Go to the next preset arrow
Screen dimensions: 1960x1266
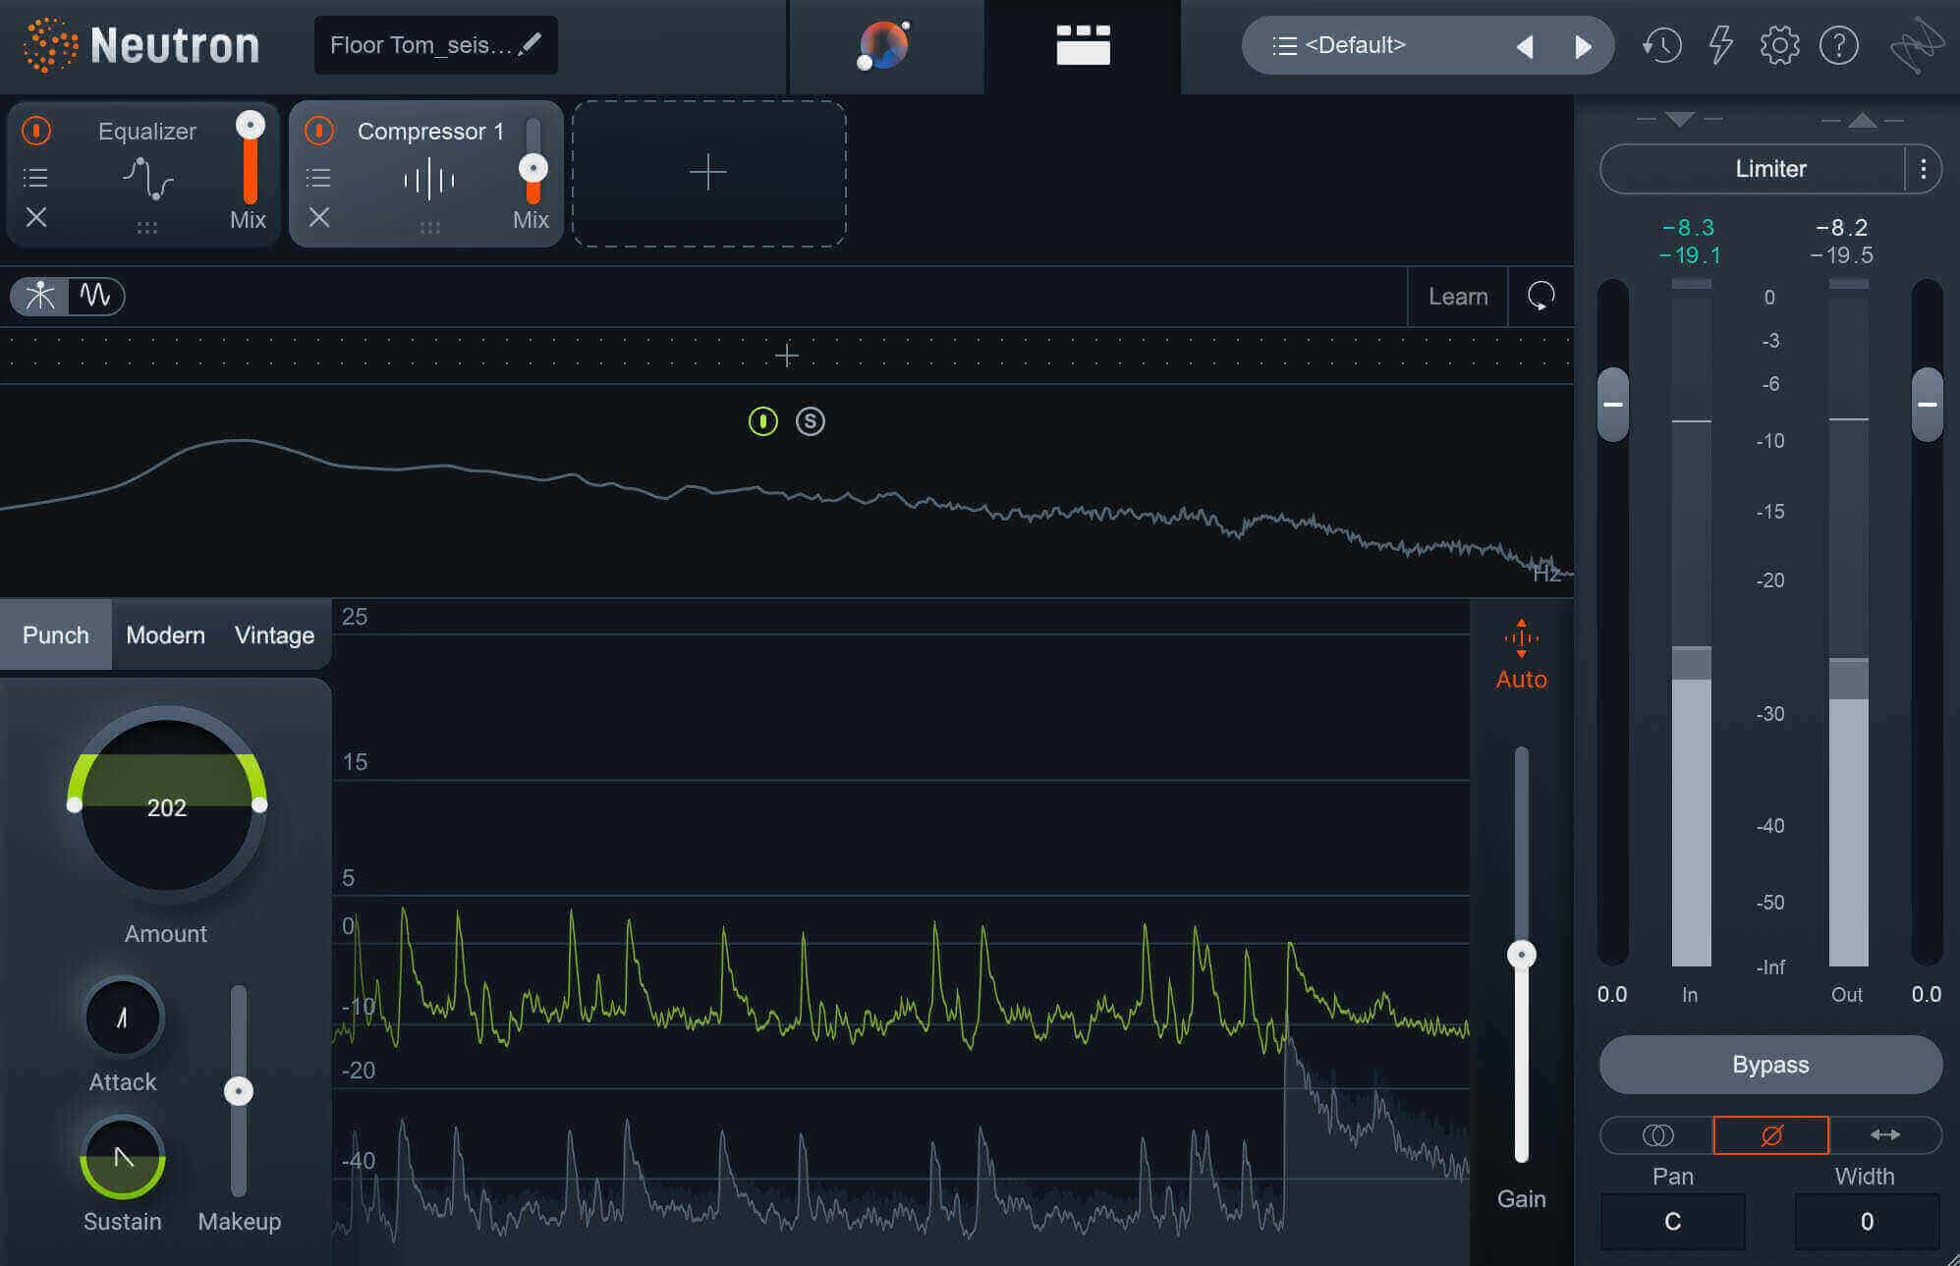(1583, 46)
